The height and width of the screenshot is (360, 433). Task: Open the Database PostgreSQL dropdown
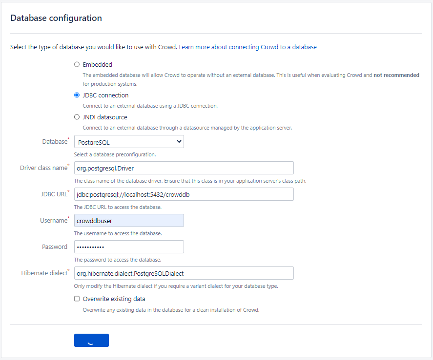coord(129,142)
